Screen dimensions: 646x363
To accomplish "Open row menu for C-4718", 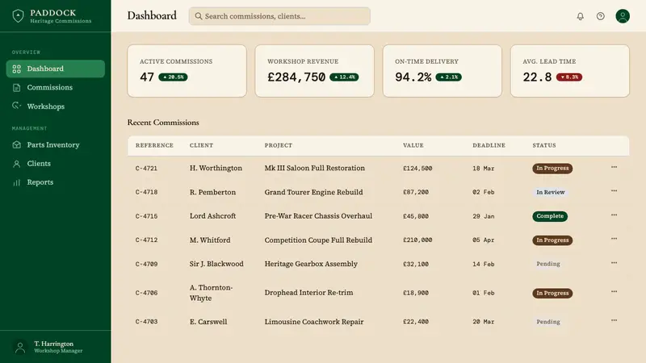I will pos(614,191).
